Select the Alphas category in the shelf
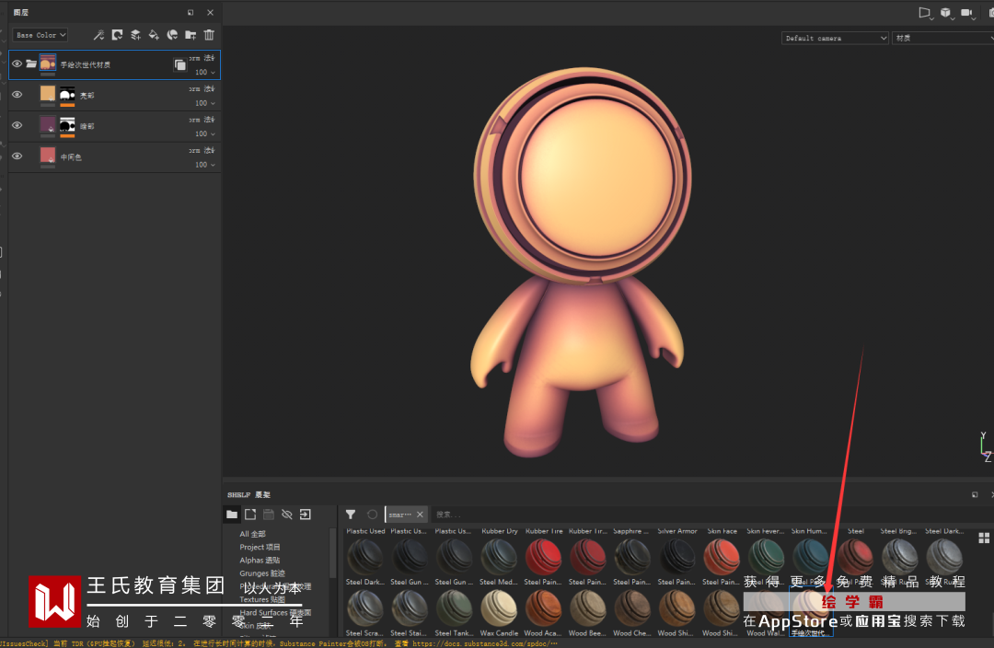994x648 pixels. [260, 560]
